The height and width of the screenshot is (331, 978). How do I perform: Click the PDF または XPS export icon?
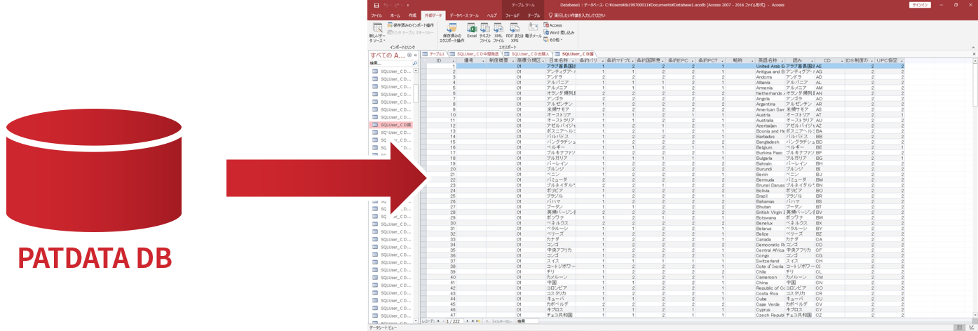point(515,32)
